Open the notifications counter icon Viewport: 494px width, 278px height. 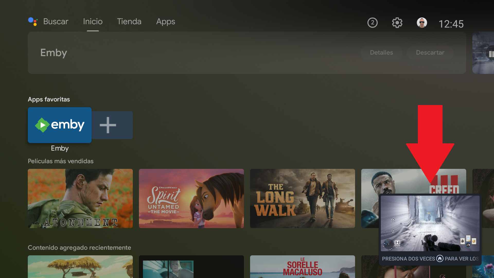point(372,23)
